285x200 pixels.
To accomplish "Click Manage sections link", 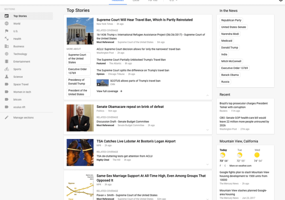I will (x=24, y=117).
